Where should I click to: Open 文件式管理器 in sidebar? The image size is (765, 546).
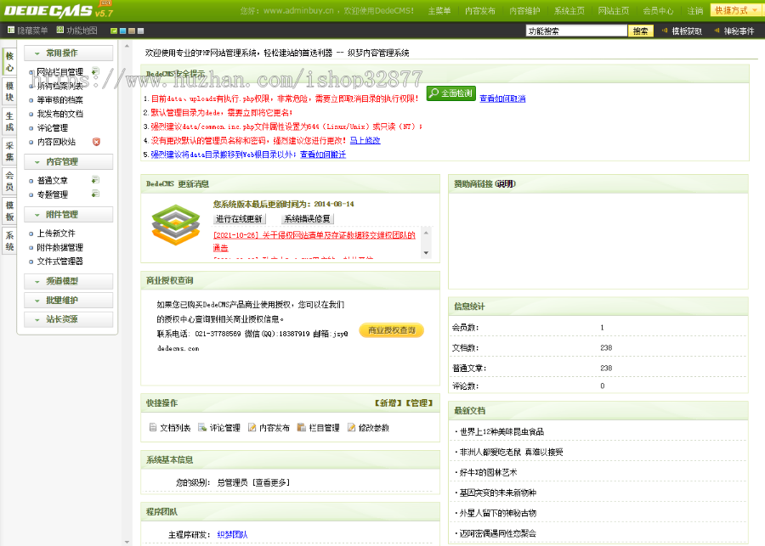point(60,262)
